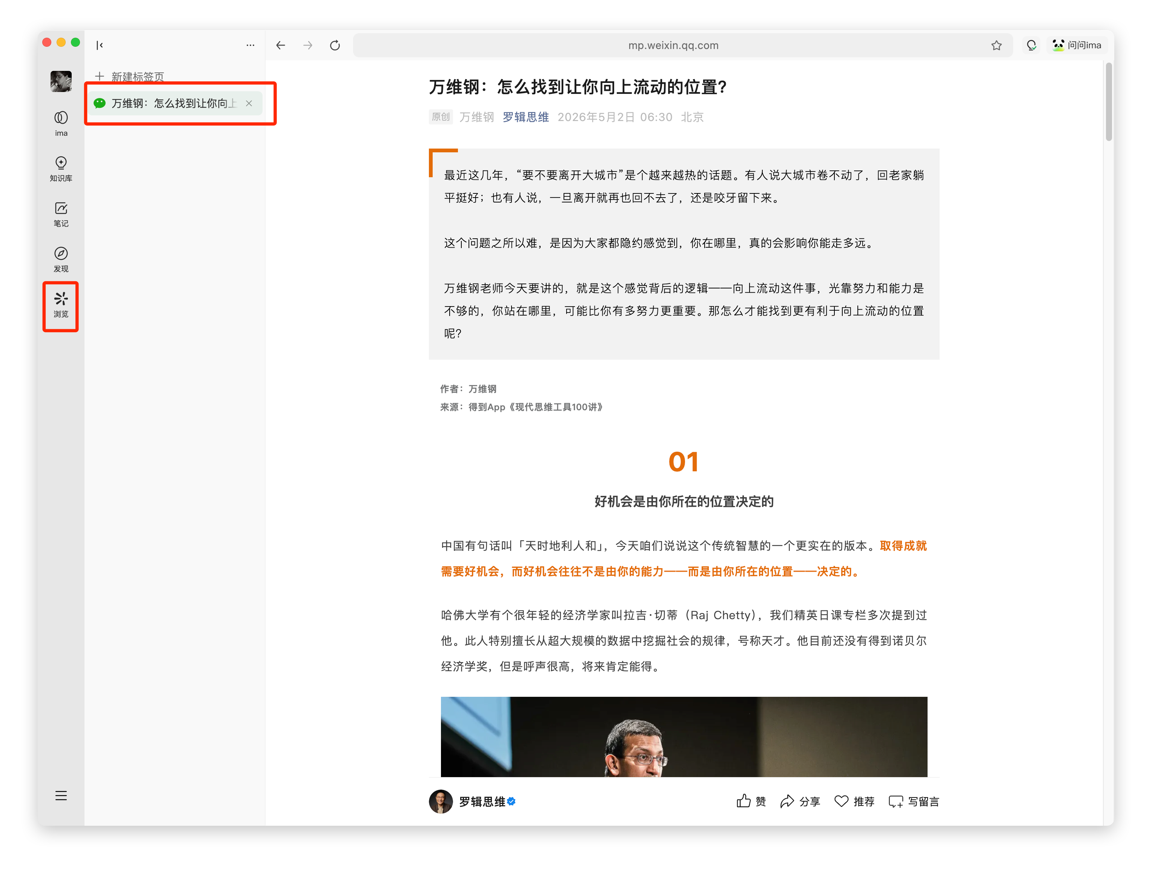The height and width of the screenshot is (871, 1152).
Task: Click the 作者: 万维钢 byline
Action: [x=468, y=389]
